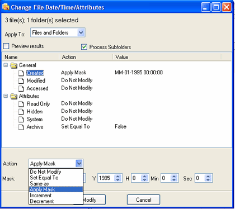Select the Hidden tree item

tap(35, 111)
